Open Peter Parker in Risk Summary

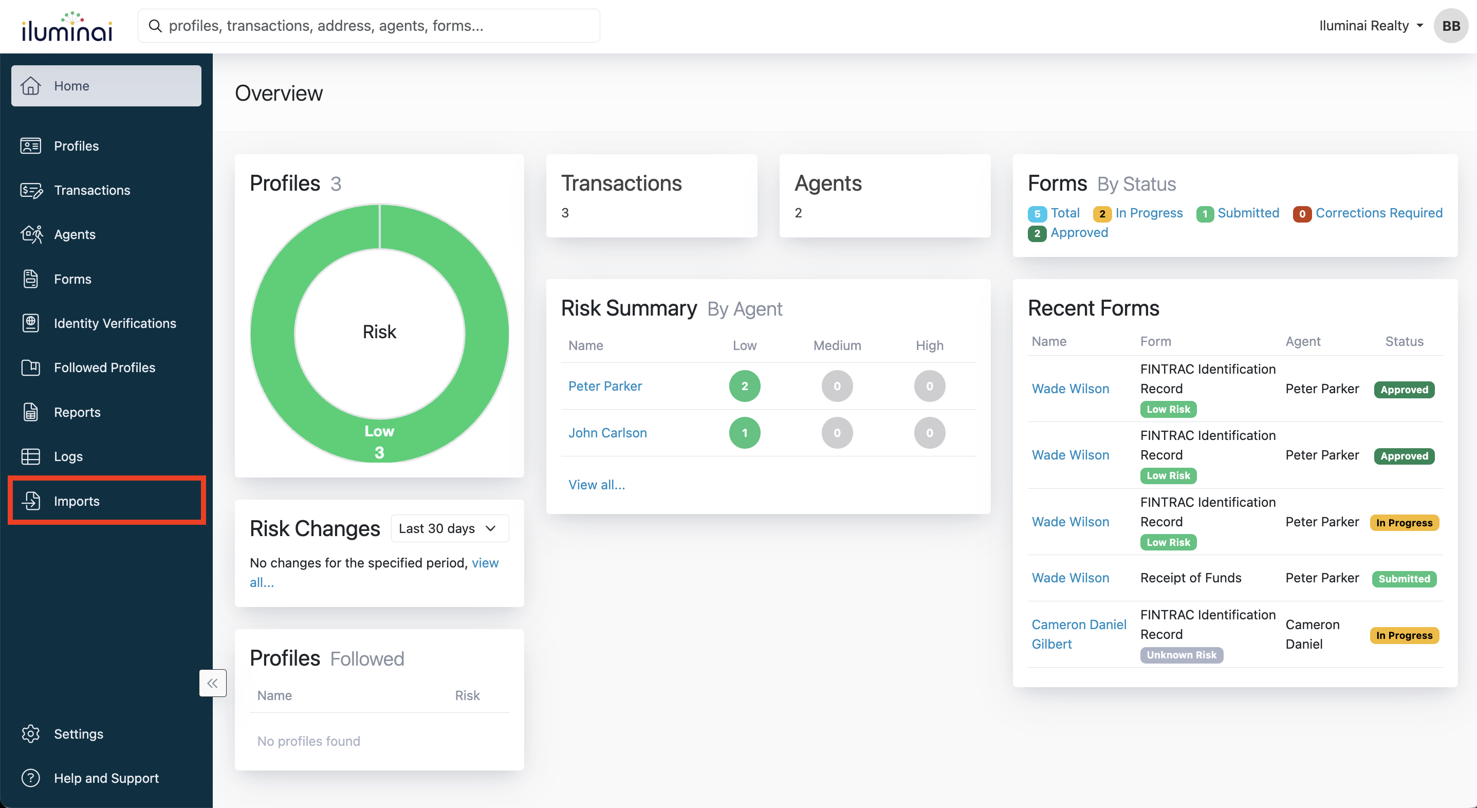[x=604, y=386]
